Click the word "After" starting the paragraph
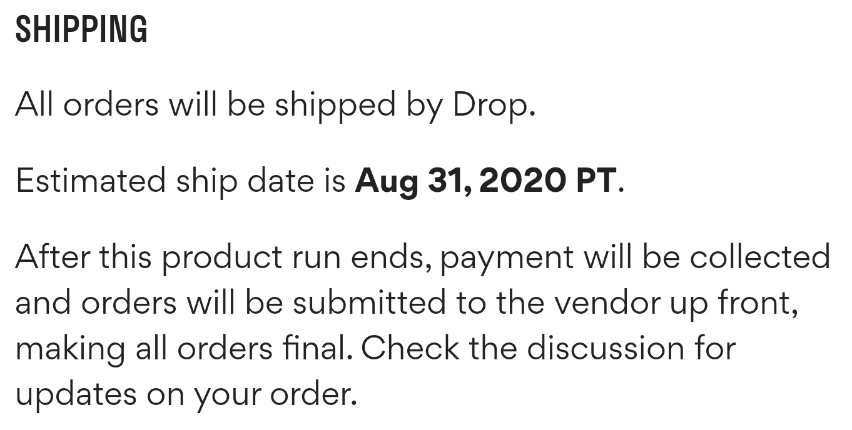The image size is (852, 430). [54, 257]
